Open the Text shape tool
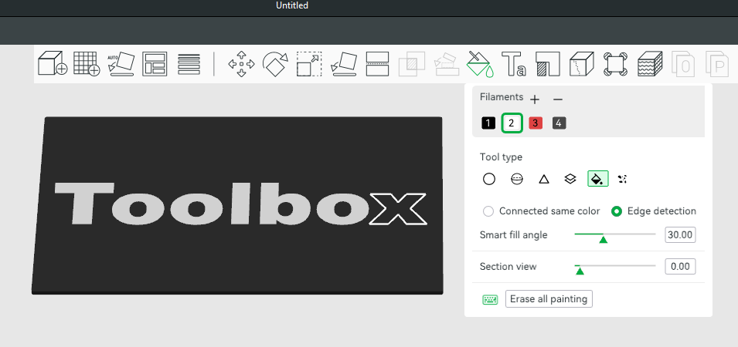This screenshot has width=738, height=347. pos(513,64)
